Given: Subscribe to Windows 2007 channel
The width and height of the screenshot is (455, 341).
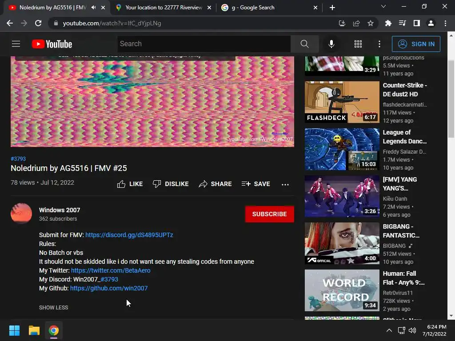Looking at the screenshot, I should tap(270, 214).
